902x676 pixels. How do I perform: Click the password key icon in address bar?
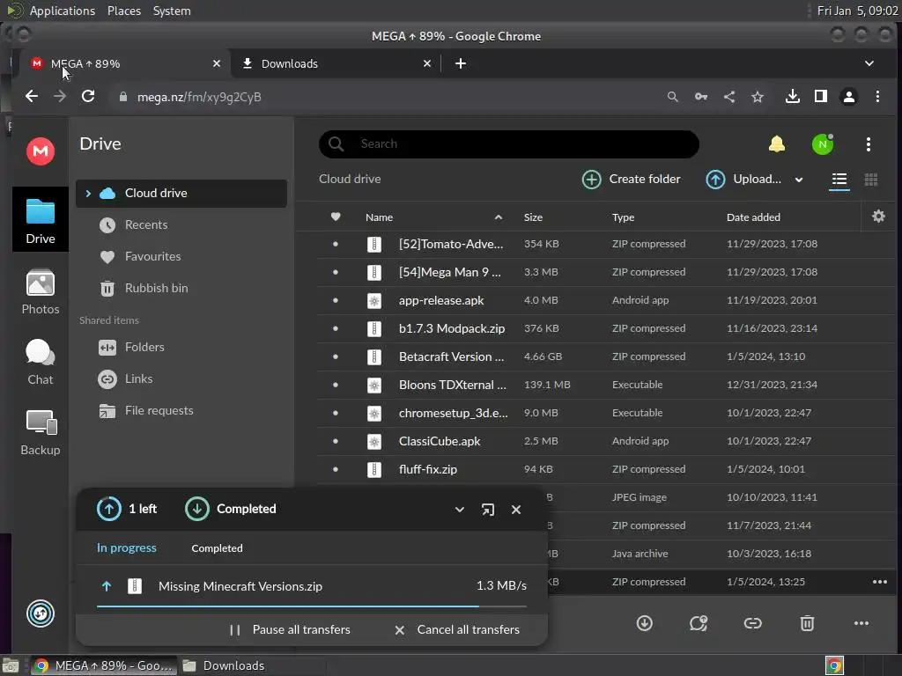pyautogui.click(x=700, y=97)
